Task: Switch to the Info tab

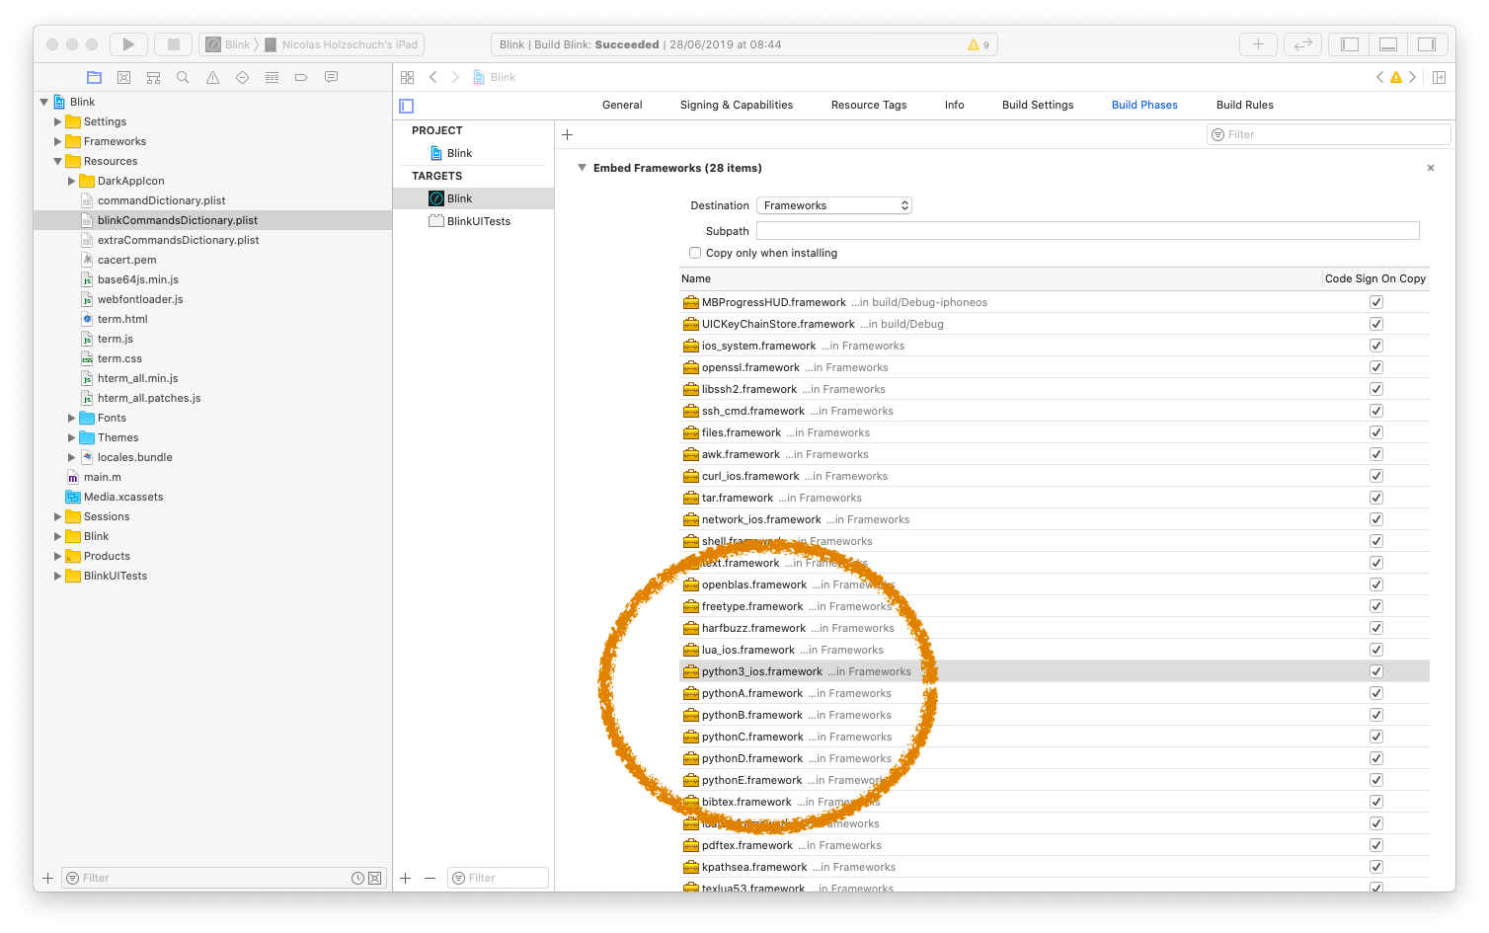Action: (955, 105)
